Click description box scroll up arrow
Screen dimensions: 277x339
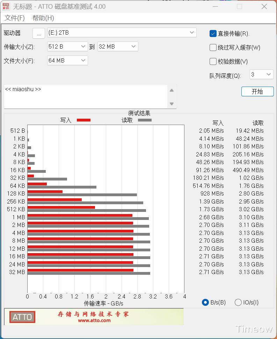click(172, 90)
